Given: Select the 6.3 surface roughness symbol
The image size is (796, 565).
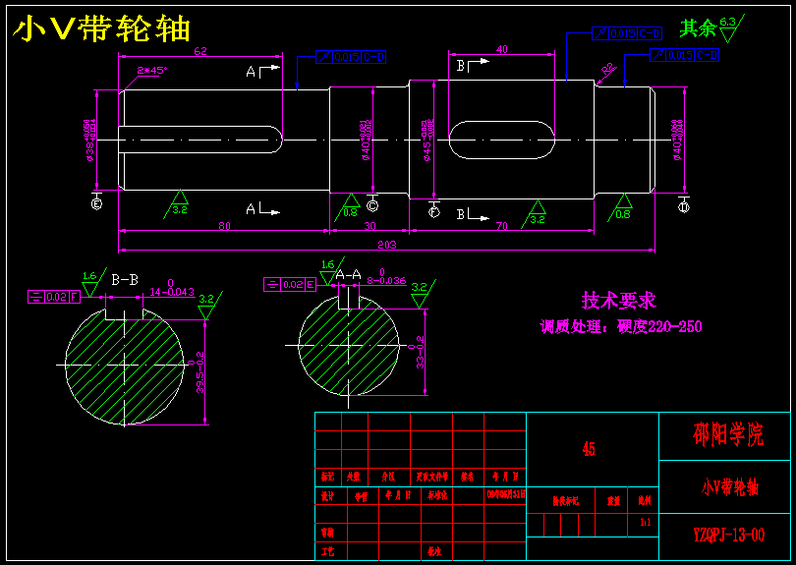Looking at the screenshot, I should (730, 28).
